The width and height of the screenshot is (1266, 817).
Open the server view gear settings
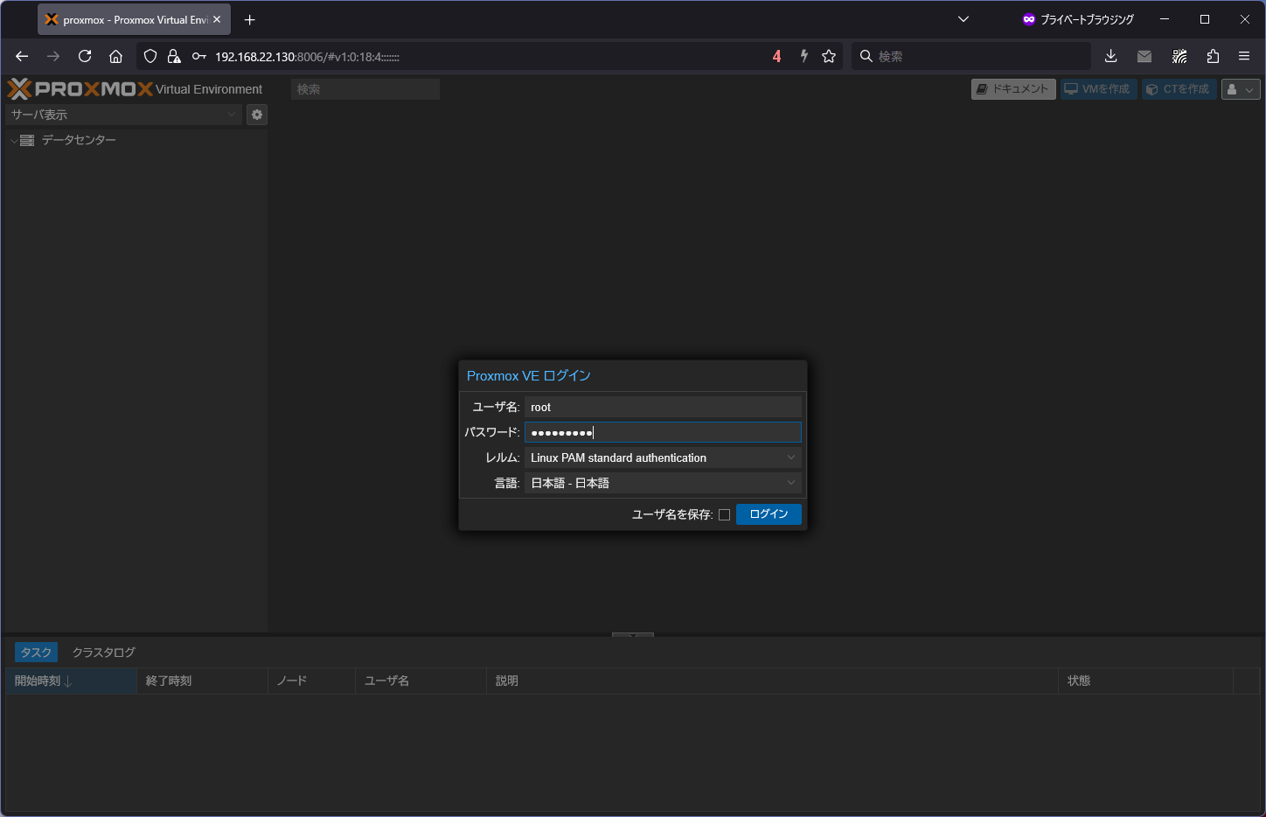[x=257, y=115]
